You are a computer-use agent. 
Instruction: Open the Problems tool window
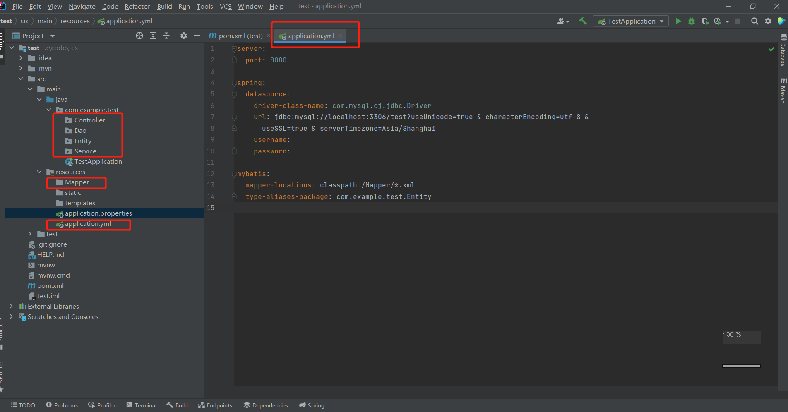(62, 405)
